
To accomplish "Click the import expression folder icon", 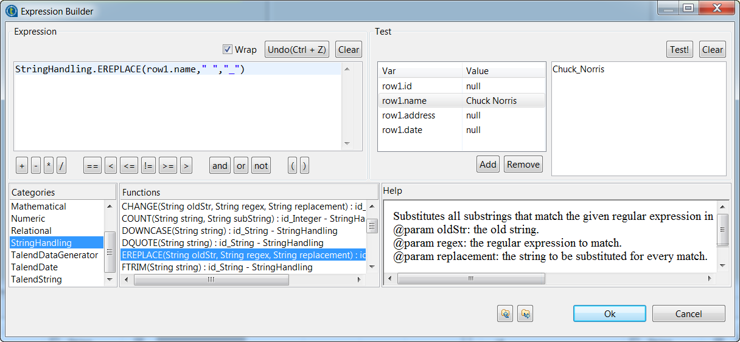I will [504, 313].
